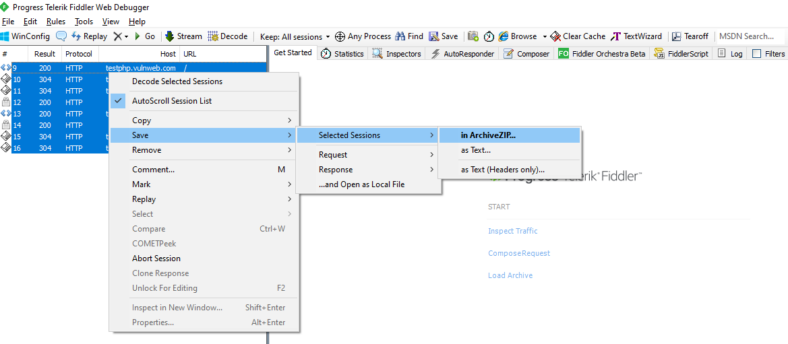The width and height of the screenshot is (788, 344).
Task: Expand the Request save submenu
Action: 368,155
